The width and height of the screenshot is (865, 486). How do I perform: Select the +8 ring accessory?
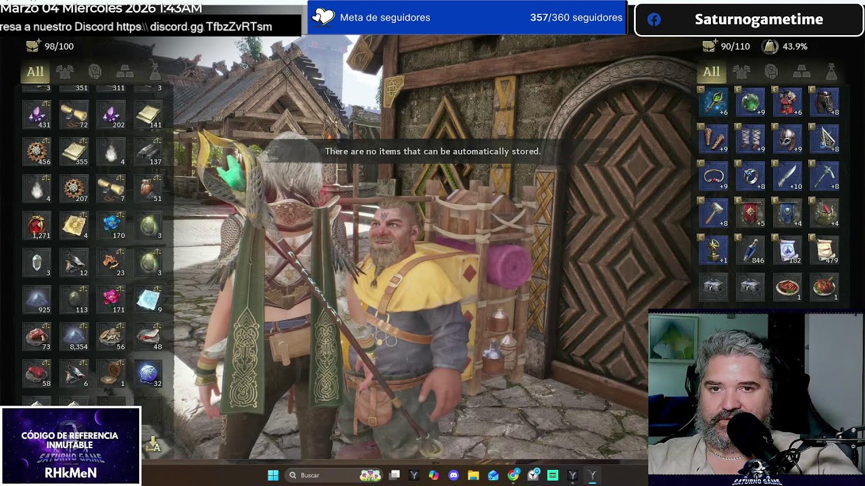point(750,175)
